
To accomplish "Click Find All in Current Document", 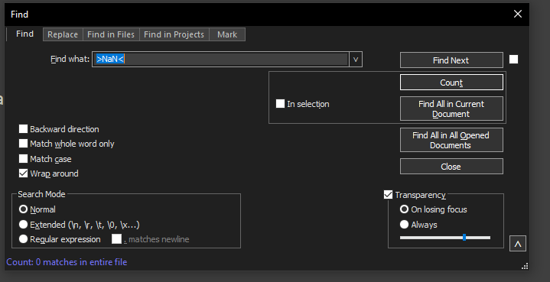I will coord(451,109).
